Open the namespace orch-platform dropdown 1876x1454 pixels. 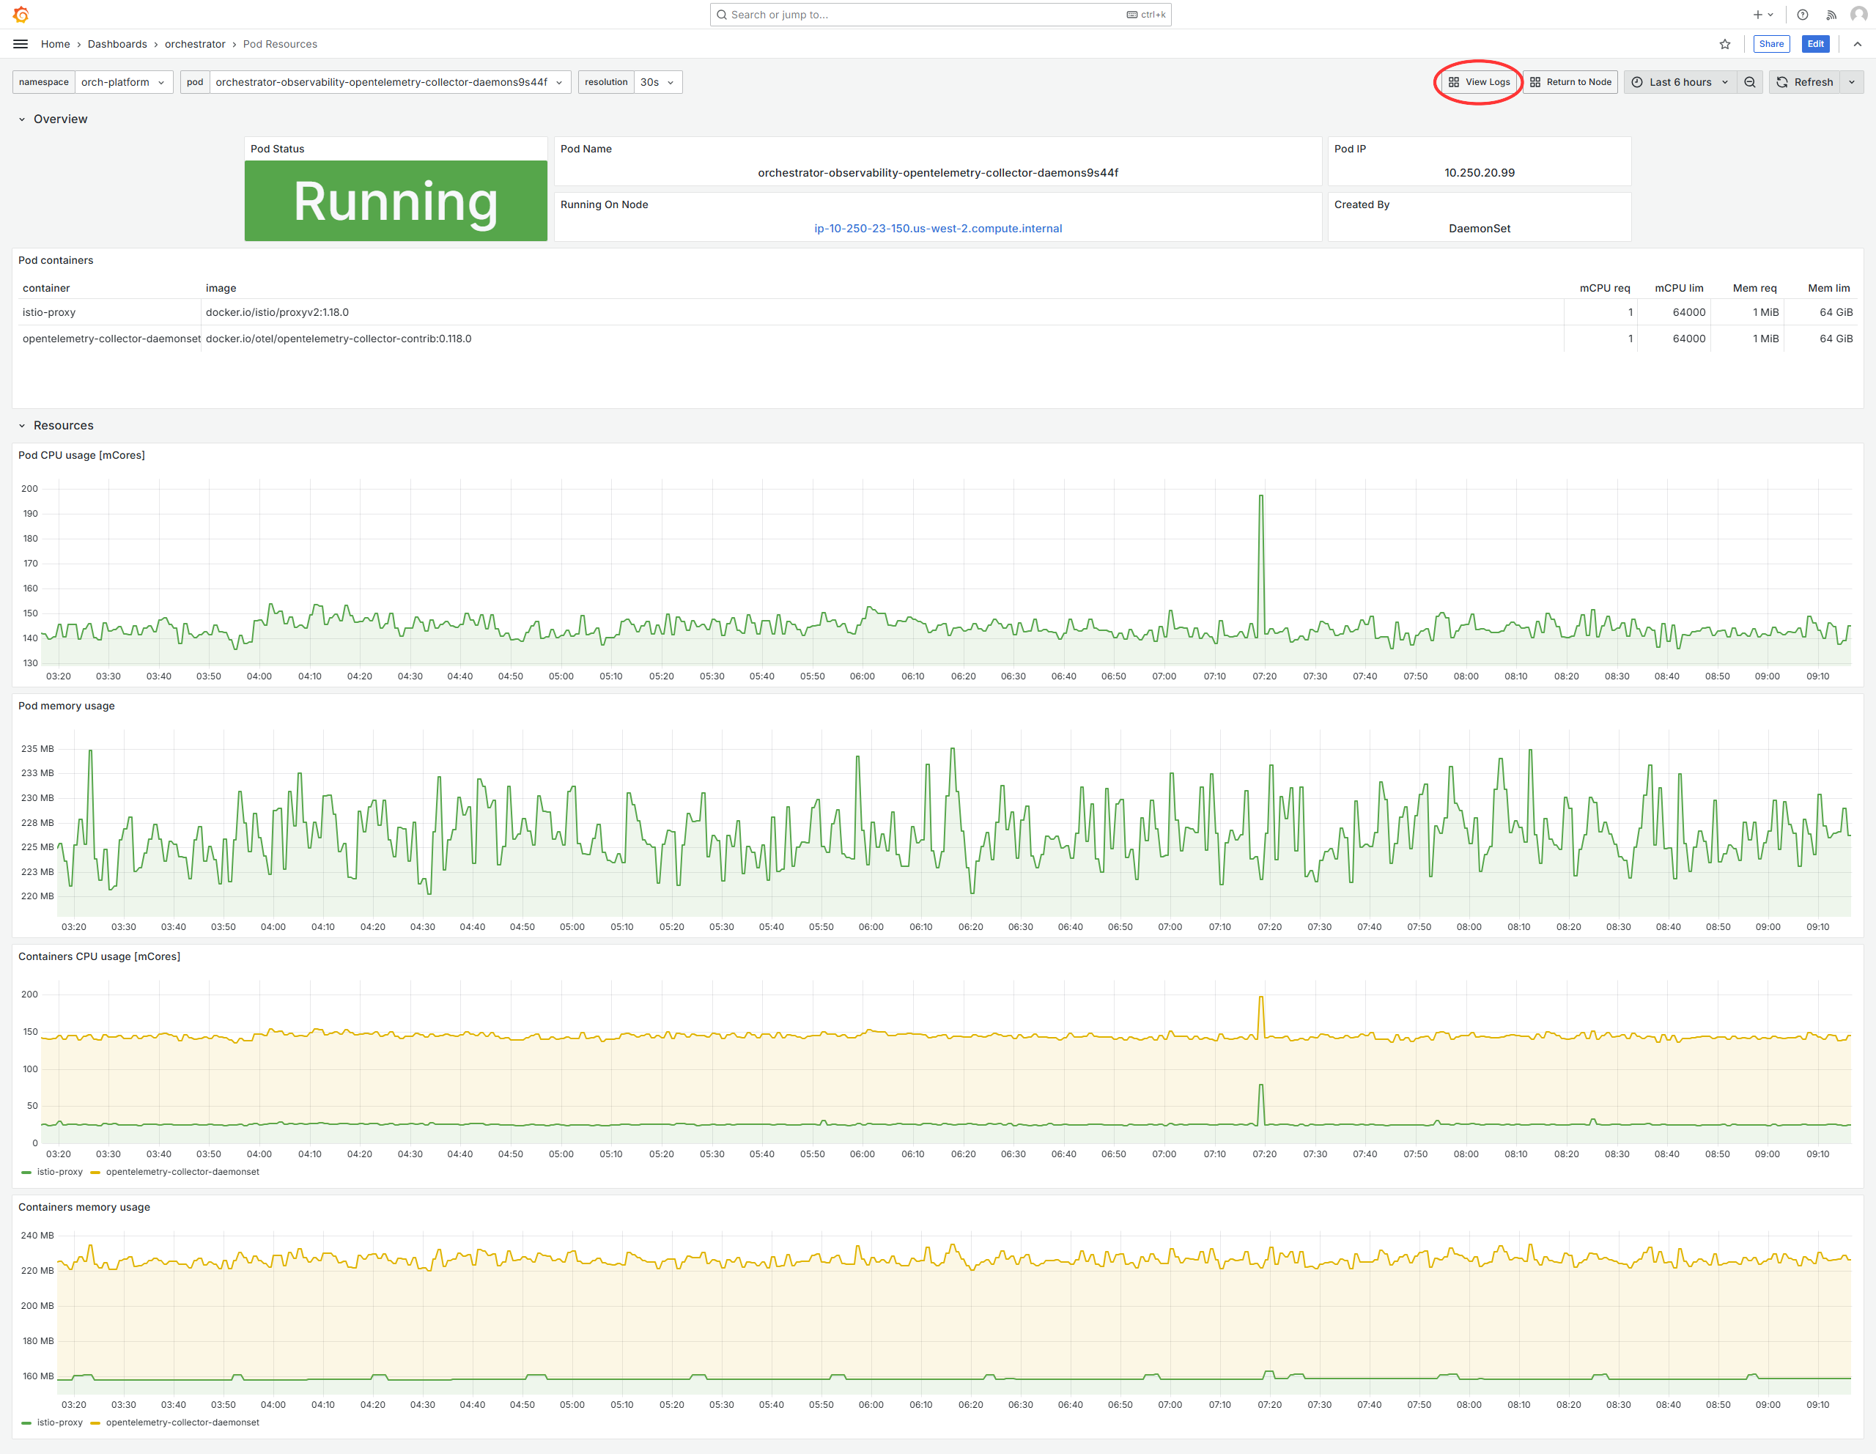coord(123,83)
